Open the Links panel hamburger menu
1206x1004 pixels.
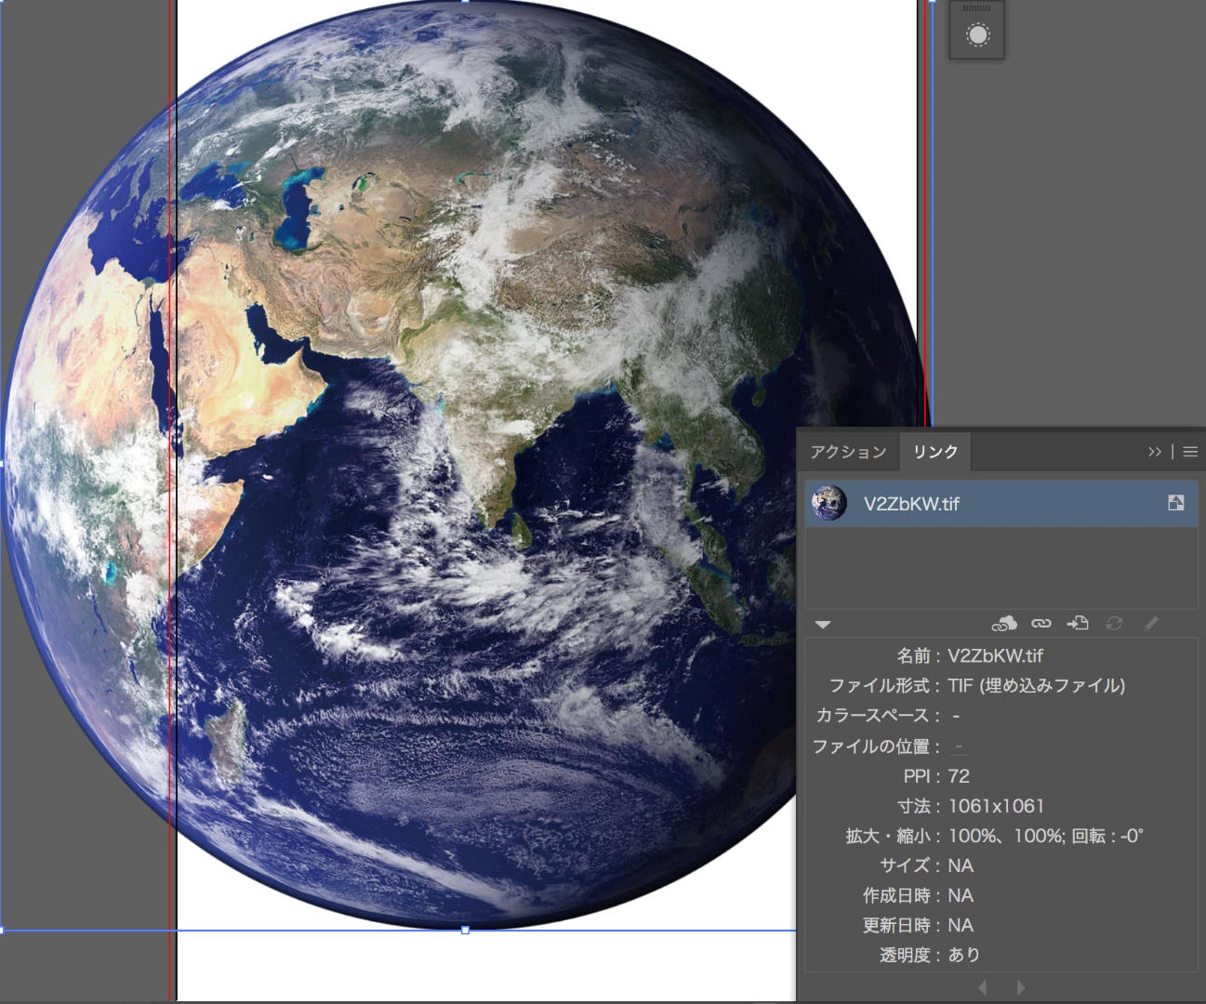click(x=1190, y=452)
